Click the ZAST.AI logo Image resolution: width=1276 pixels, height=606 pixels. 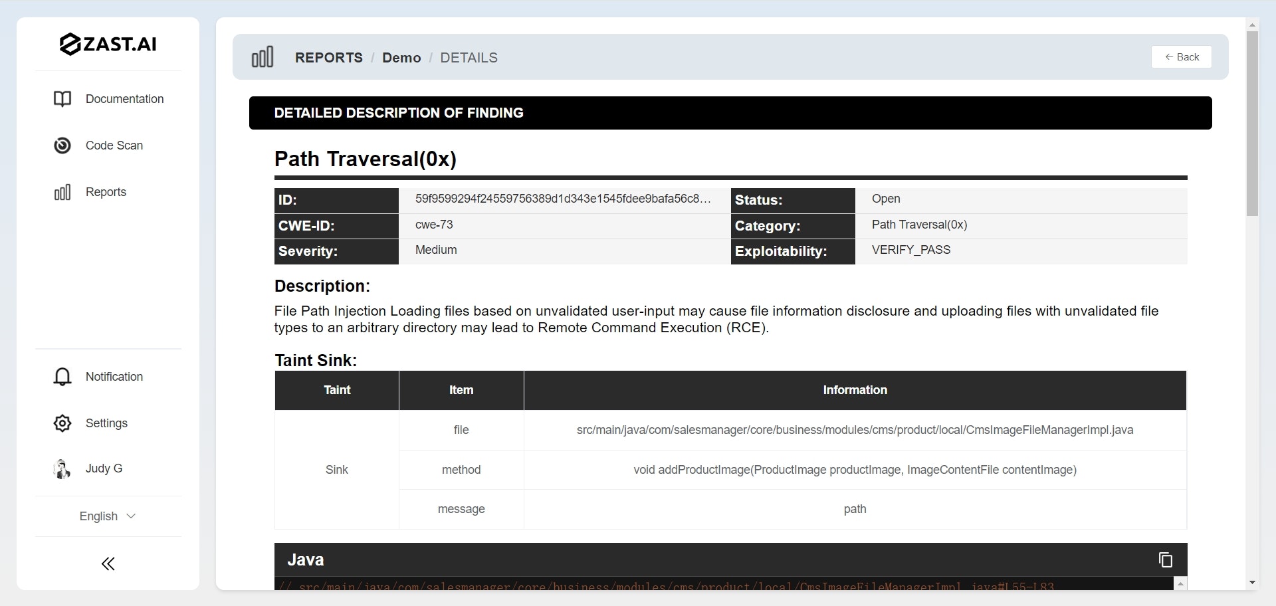pyautogui.click(x=108, y=44)
